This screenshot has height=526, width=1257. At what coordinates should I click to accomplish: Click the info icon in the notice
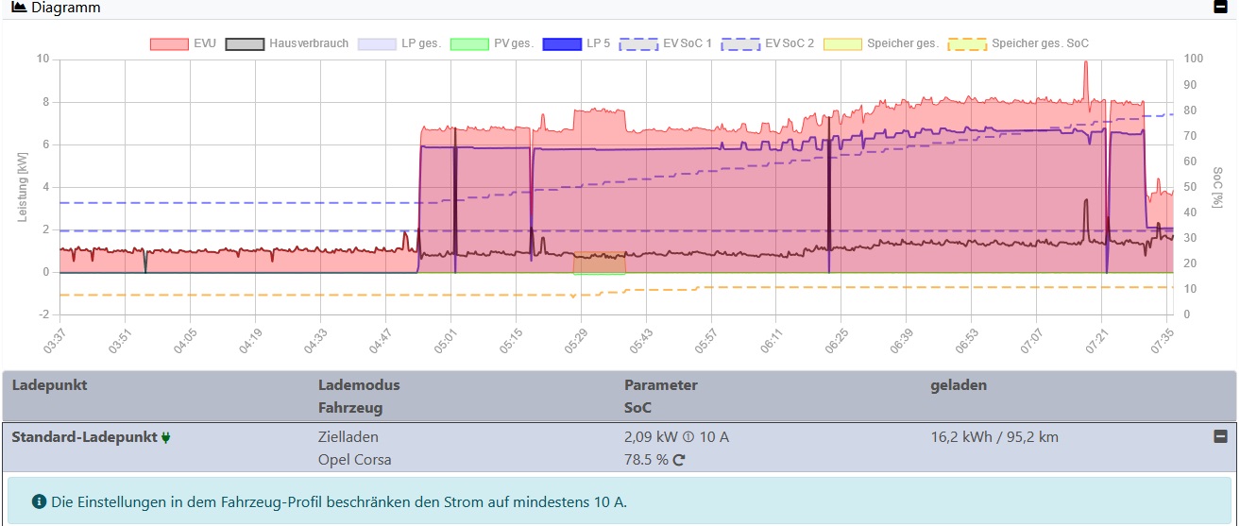[38, 501]
